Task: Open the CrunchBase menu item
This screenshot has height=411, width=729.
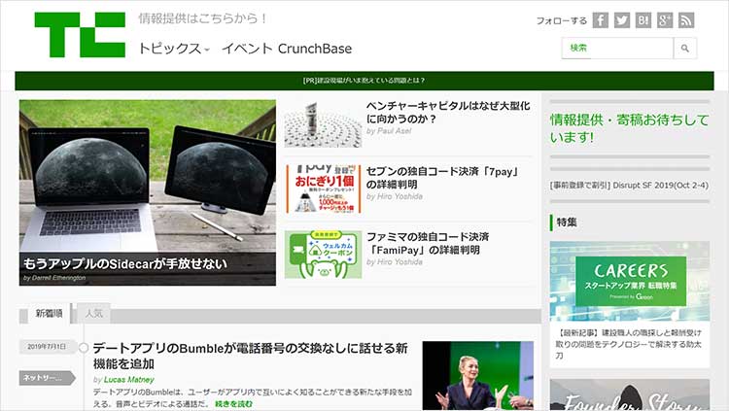Action: point(315,49)
